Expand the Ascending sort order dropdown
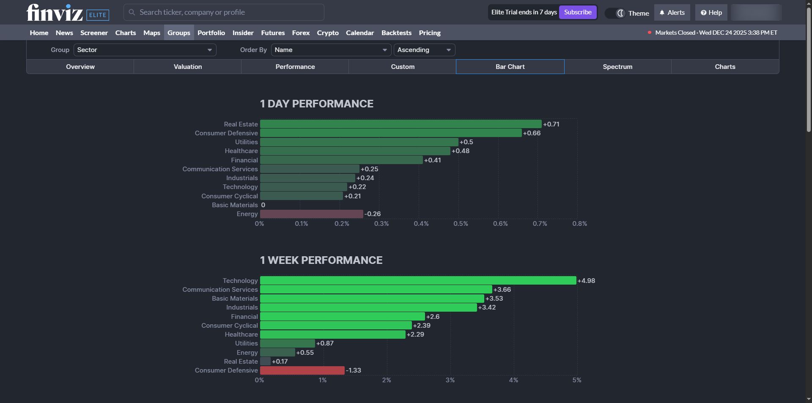Image resolution: width=812 pixels, height=403 pixels. coord(424,50)
